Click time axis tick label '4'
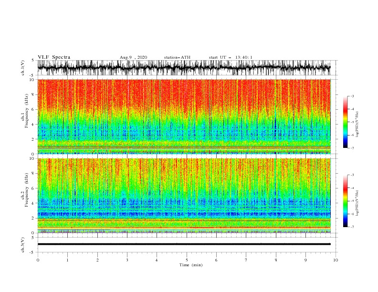This screenshot has height=292, width=378. [157, 260]
